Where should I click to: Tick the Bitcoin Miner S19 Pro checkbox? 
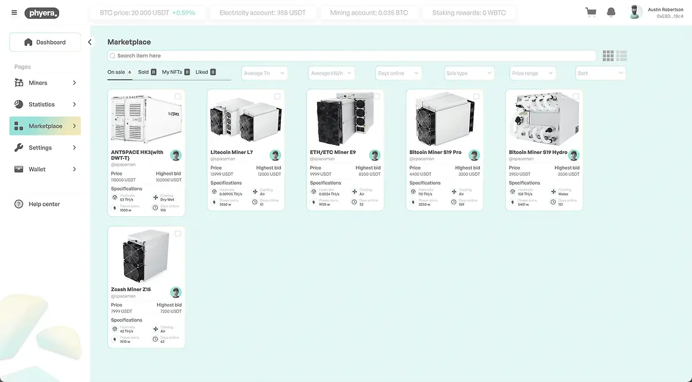[x=476, y=96]
